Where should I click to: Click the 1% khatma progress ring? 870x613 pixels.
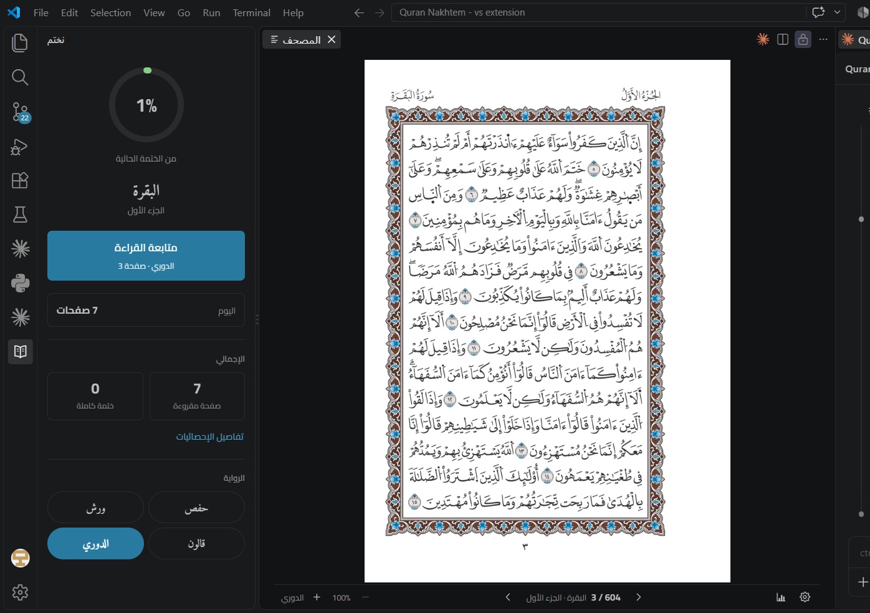click(146, 105)
